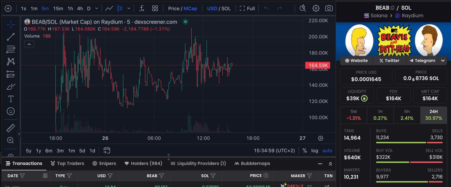Image resolution: width=451 pixels, height=187 pixels.
Task: Select the 5M price change period
Action: (354, 115)
